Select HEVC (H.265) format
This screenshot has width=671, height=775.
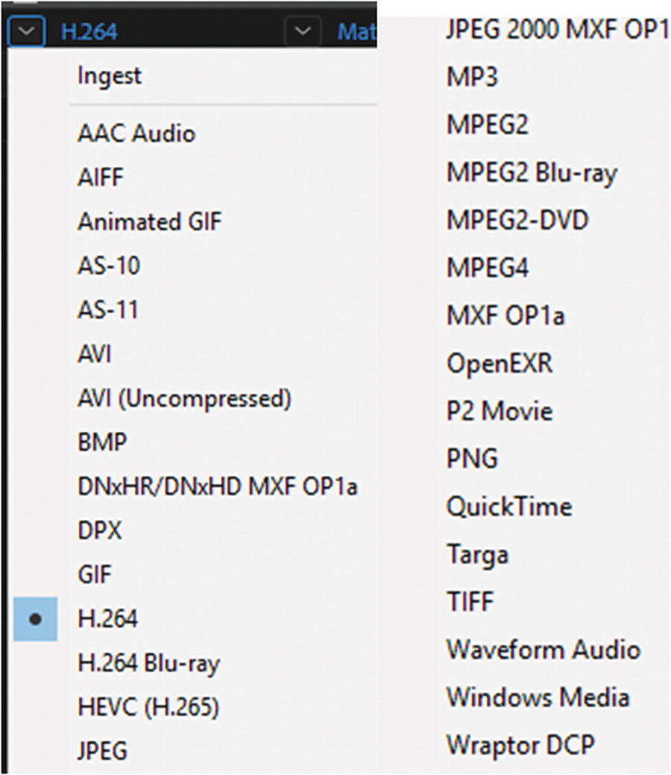[x=148, y=707]
